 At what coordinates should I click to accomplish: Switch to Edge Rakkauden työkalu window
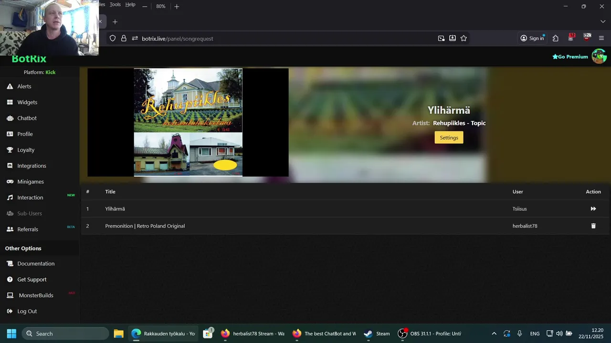click(163, 333)
